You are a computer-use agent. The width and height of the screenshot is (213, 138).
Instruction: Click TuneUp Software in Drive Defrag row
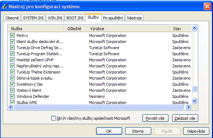pyautogui.click(x=104, y=48)
